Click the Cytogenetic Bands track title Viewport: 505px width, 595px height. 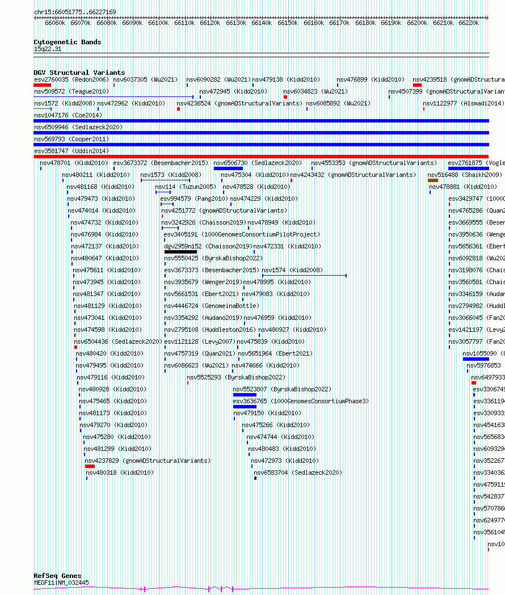[68, 42]
